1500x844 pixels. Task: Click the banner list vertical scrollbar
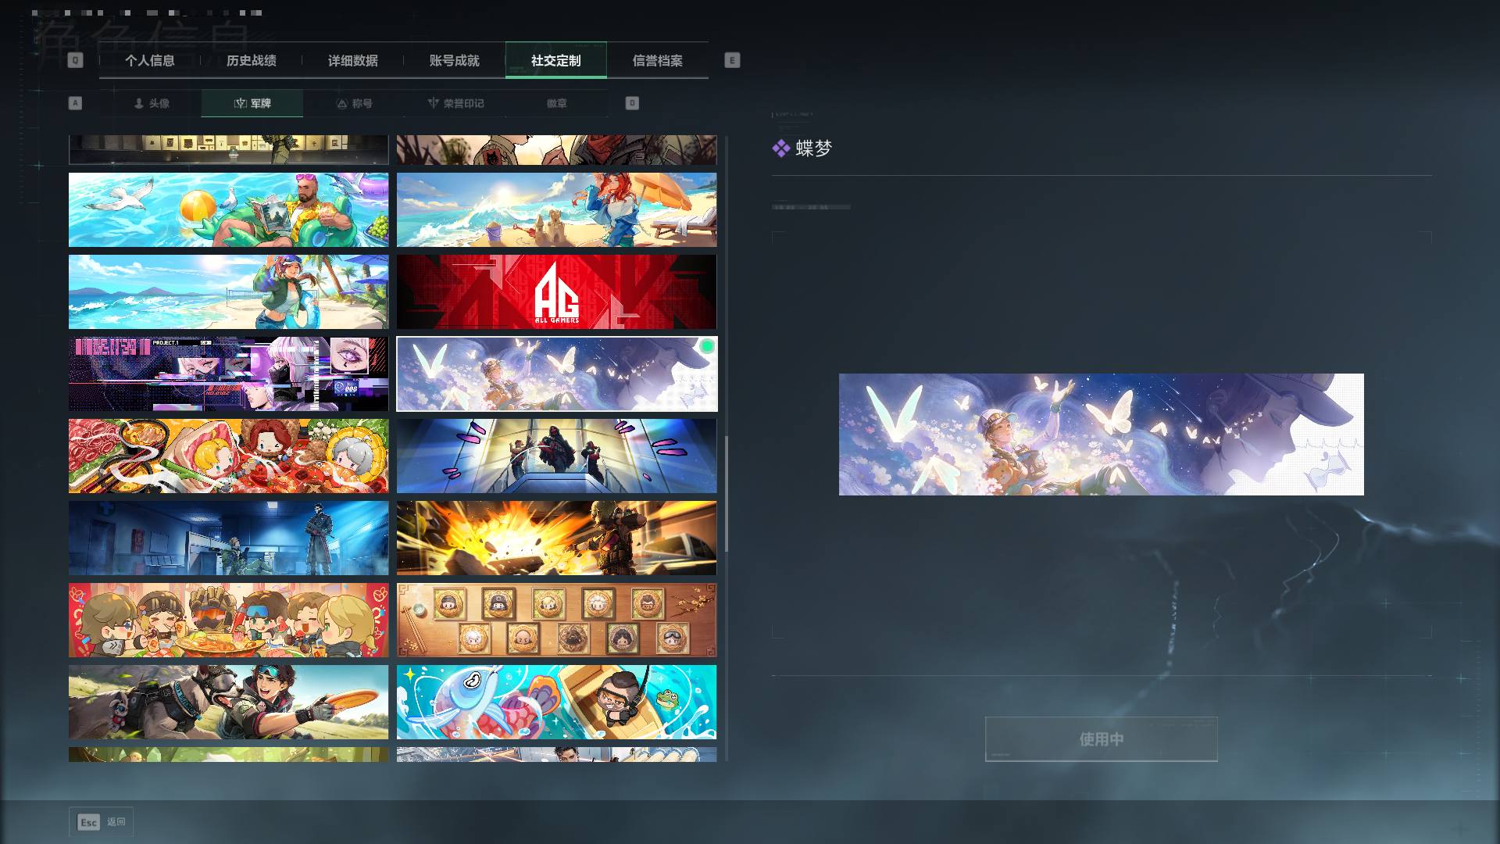click(727, 494)
